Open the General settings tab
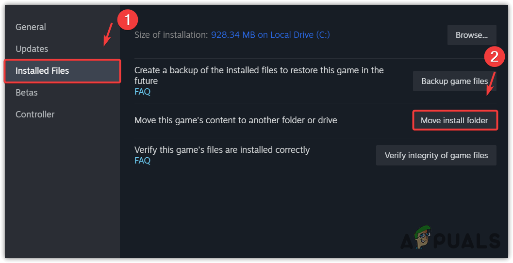 (32, 27)
